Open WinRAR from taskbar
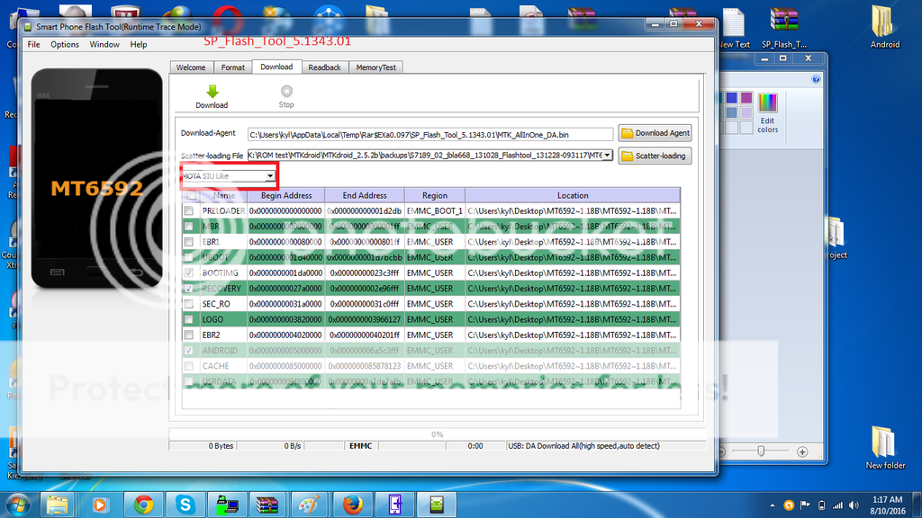922x518 pixels. coord(267,505)
